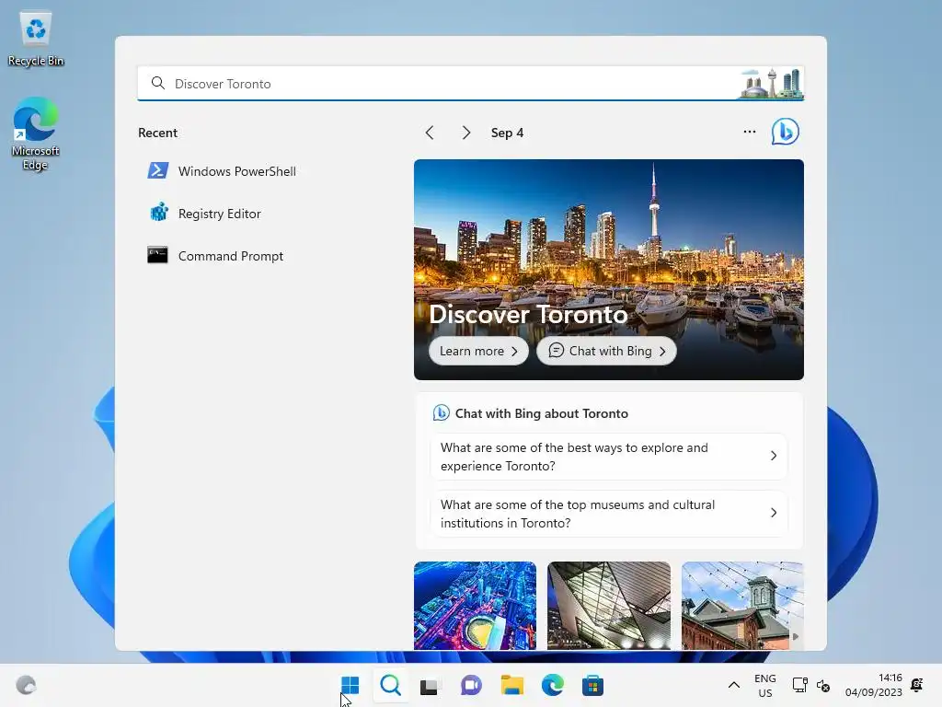Screen dimensions: 942x707
Task: Click Learn more button on Toronto card
Action: coord(478,351)
